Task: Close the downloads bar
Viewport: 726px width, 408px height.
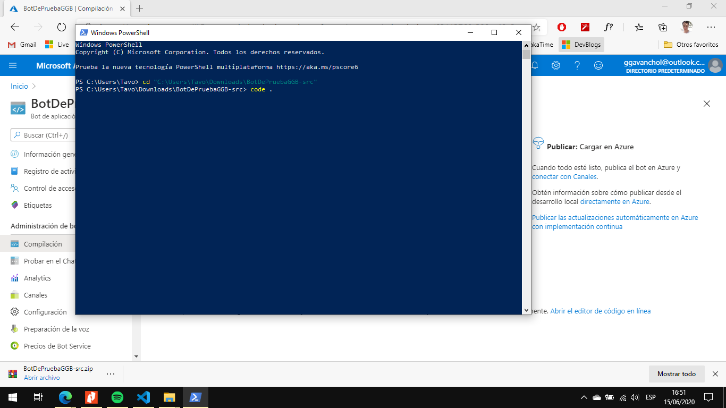Action: (x=715, y=374)
